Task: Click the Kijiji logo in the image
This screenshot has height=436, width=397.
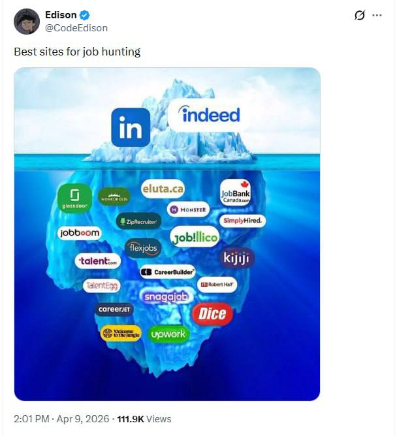Action: pyautogui.click(x=238, y=258)
